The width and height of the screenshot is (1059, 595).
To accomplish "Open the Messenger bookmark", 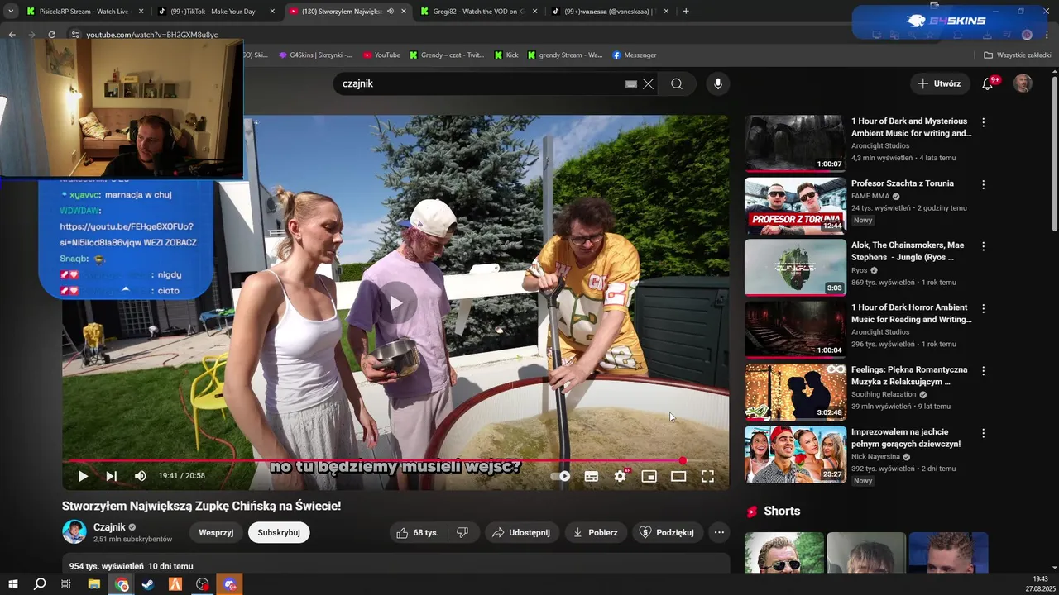I will (x=635, y=55).
